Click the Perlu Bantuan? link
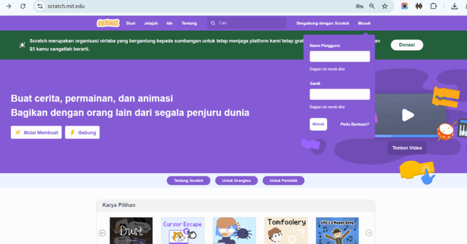 (354, 124)
